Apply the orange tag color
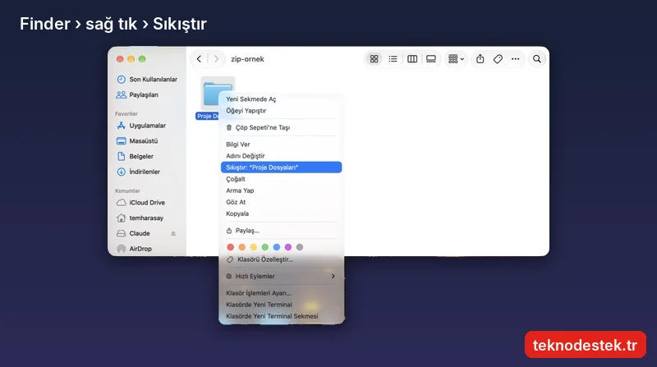The height and width of the screenshot is (367, 657). tap(241, 247)
